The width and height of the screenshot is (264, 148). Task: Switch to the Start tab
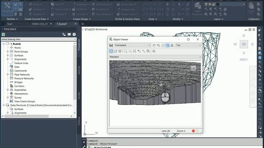(9, 24)
